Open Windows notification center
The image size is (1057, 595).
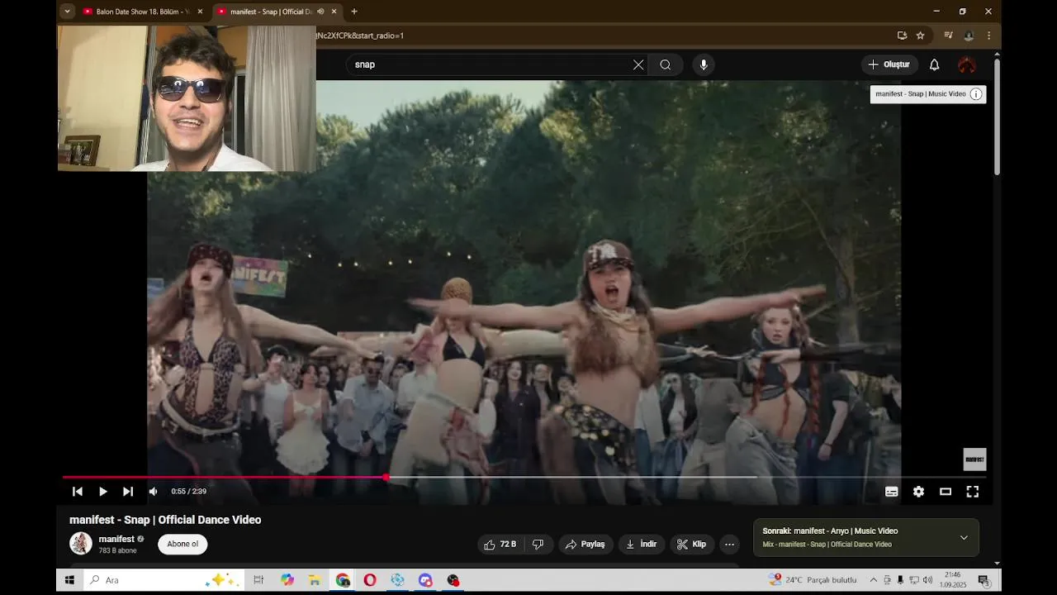[984, 580]
